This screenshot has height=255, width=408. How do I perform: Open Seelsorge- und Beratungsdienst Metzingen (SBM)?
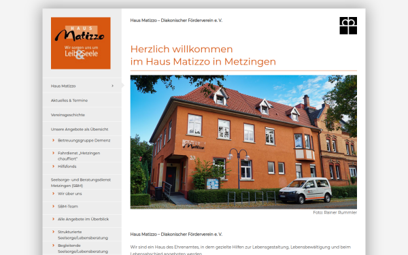point(81,183)
